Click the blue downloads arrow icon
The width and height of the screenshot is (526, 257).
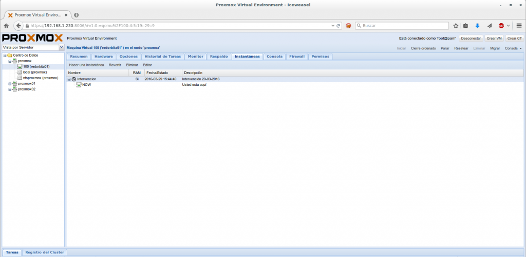tap(477, 25)
